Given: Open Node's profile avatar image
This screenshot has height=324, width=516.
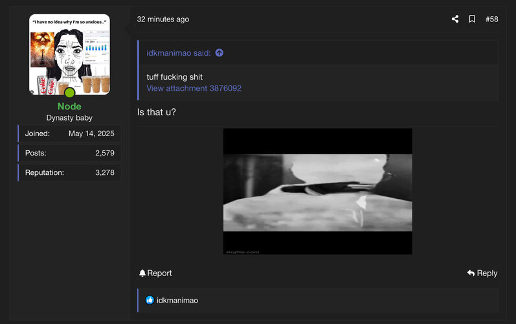Looking at the screenshot, I should (x=69, y=54).
